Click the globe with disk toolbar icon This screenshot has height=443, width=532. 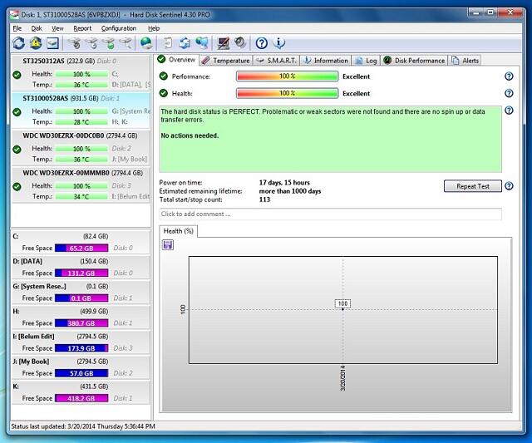(x=146, y=43)
